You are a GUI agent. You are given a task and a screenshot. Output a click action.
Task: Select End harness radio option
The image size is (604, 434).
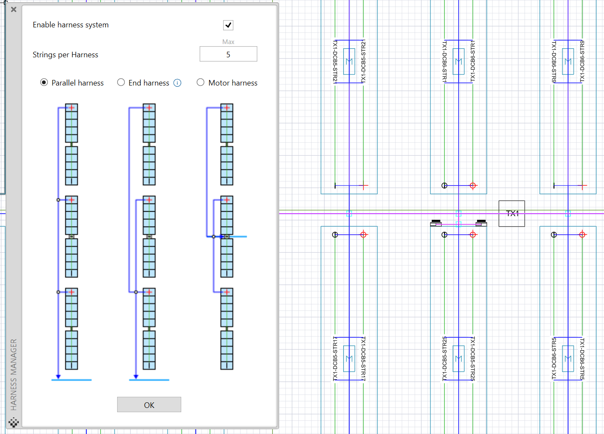pyautogui.click(x=121, y=83)
